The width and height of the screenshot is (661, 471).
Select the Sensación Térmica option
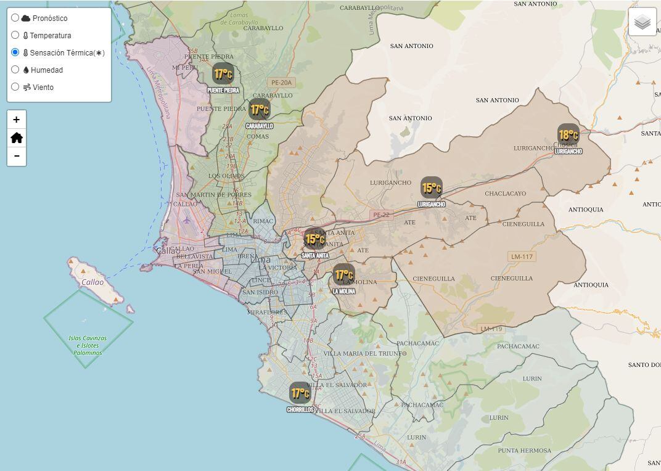click(x=15, y=52)
